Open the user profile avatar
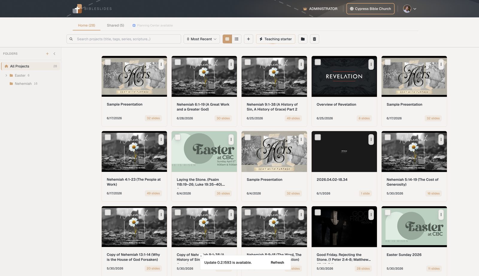This screenshot has height=276, width=479. 407,9
